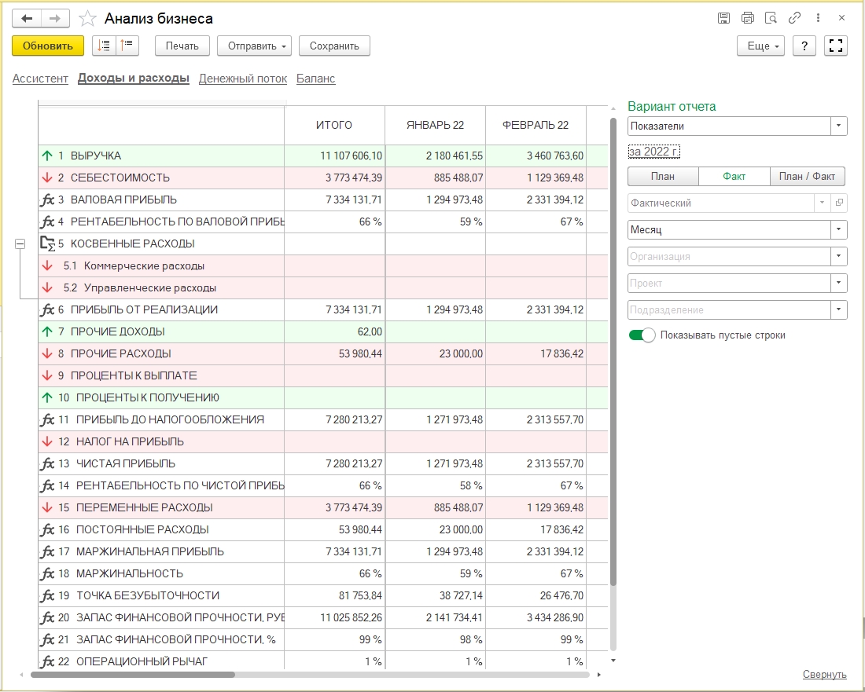Copy link using the chain icon
865x692 pixels.
[794, 18]
